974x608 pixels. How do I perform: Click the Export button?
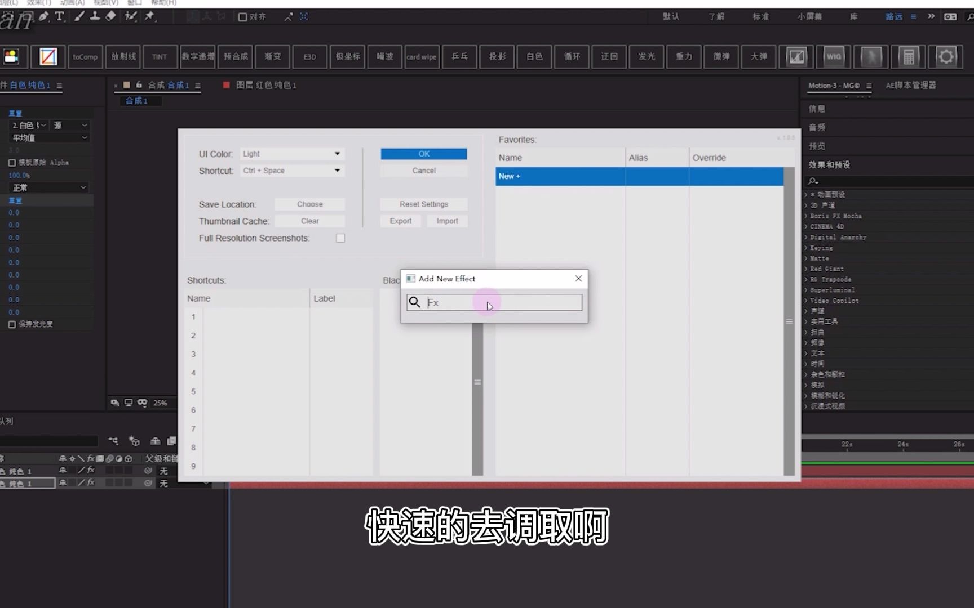401,221
